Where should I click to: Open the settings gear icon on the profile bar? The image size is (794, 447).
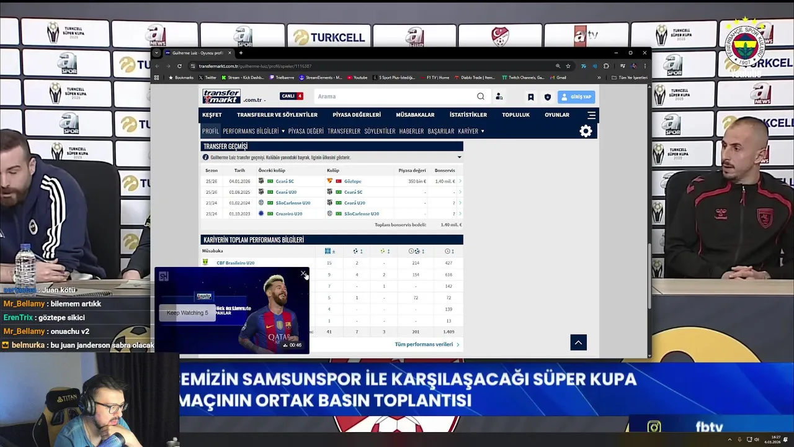pos(586,131)
